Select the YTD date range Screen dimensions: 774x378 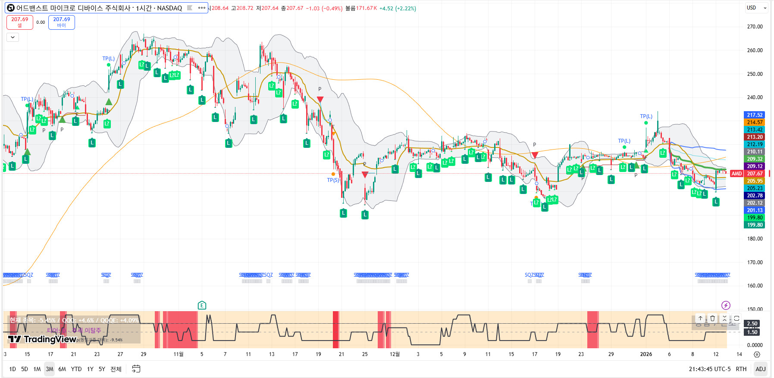coord(76,369)
